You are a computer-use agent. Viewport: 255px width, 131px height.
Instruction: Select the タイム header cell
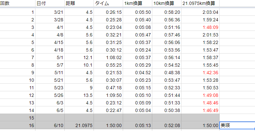point(108,3)
